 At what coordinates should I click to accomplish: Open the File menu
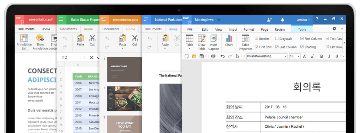point(190,29)
